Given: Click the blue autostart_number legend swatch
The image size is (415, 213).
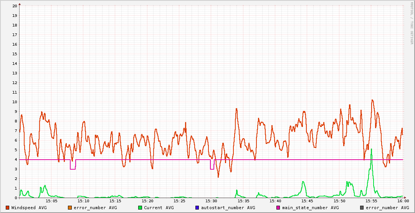Looking at the screenshot, I should click(x=197, y=208).
